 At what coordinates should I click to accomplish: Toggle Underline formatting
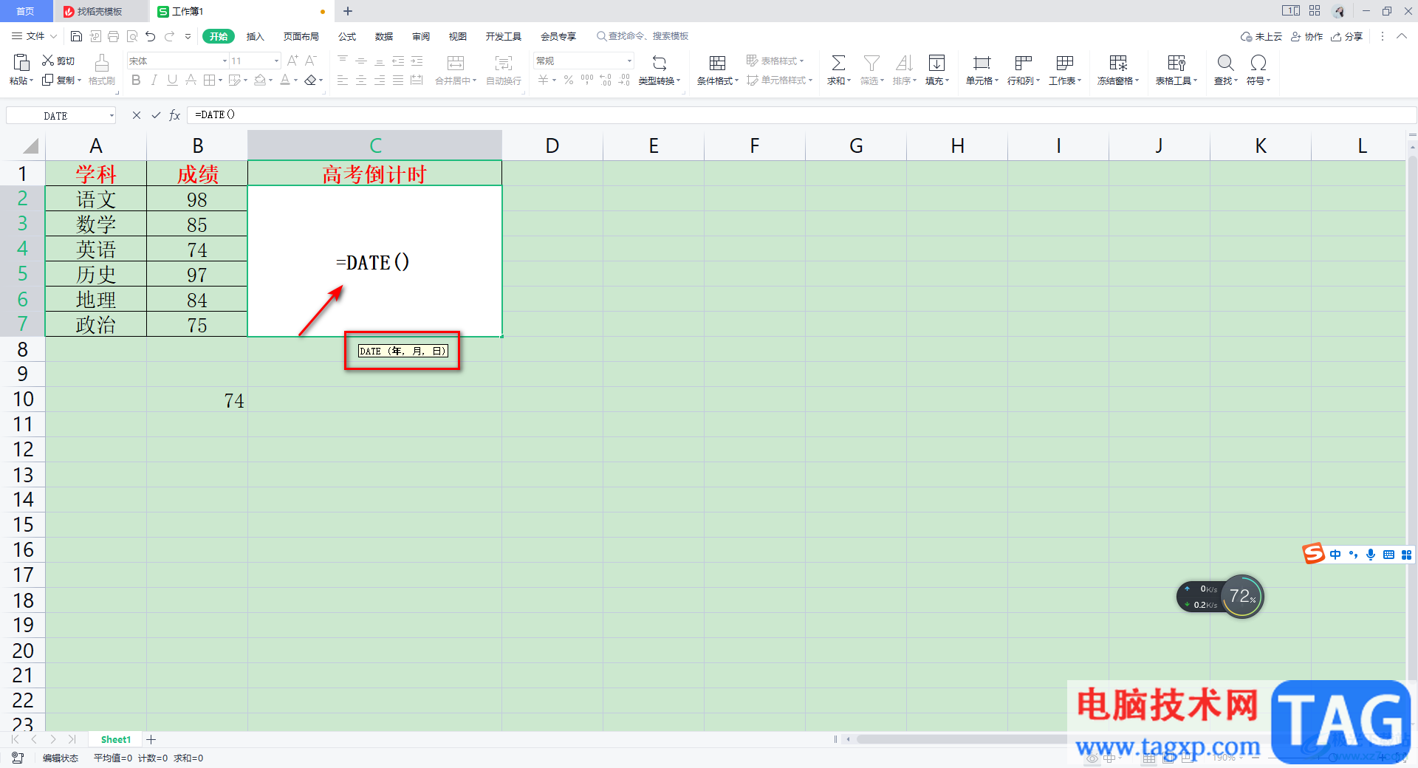pos(172,80)
